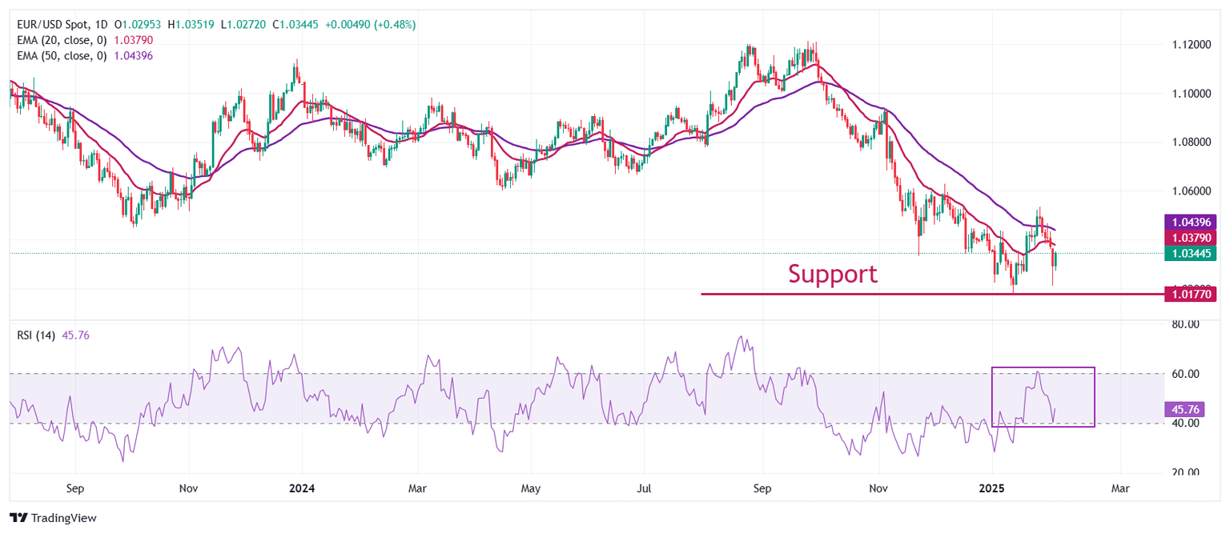Viewport: 1230px width, 534px height.
Task: Click the green 1.03445 current price tag
Action: tap(1188, 253)
